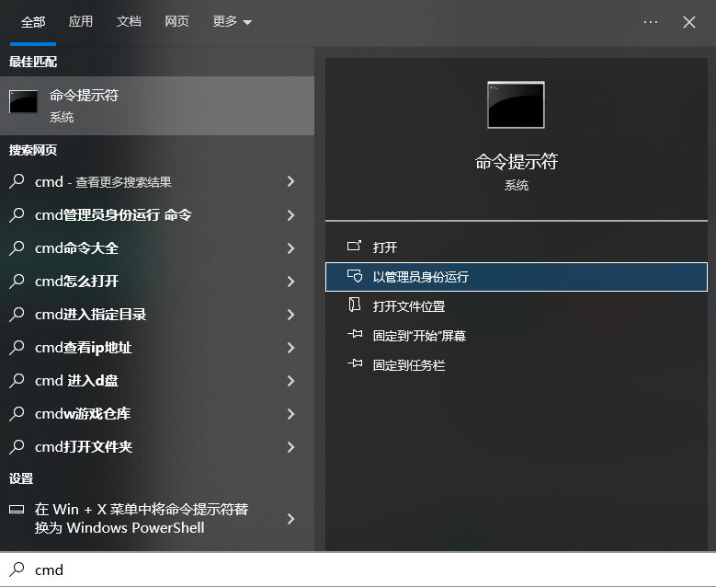Click the pin icon beside 固定到任务栏

355,364
